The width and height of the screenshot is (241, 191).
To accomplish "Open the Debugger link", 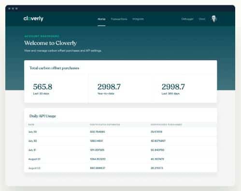I will (x=187, y=19).
